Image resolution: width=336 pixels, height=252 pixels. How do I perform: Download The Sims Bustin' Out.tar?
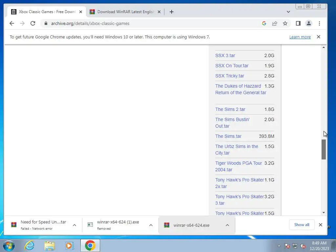[232, 123]
